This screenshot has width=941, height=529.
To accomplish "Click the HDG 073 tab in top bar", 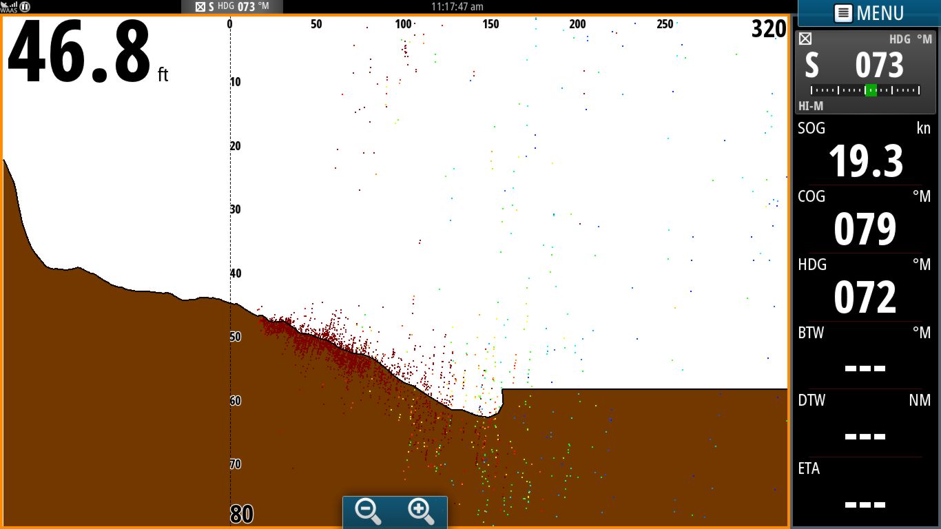I will click(x=231, y=7).
